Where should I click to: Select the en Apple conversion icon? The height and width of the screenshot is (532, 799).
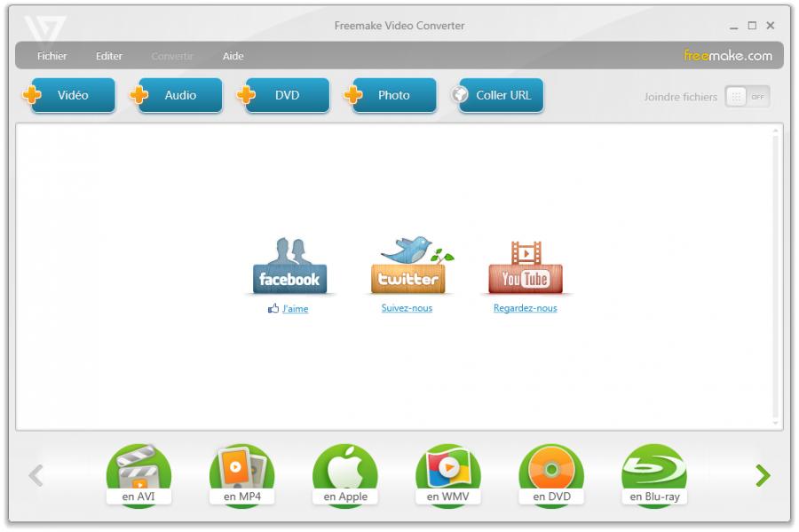point(345,476)
